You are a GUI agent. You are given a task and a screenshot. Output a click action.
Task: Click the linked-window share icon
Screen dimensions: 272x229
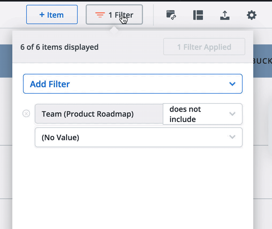(x=171, y=15)
